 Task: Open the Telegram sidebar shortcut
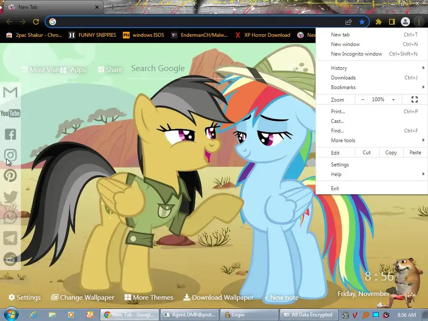click(10, 238)
